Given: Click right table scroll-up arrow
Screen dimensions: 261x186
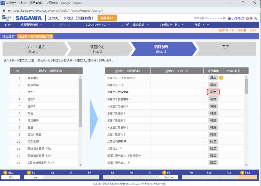Looking at the screenshot, I should click(x=246, y=76).
